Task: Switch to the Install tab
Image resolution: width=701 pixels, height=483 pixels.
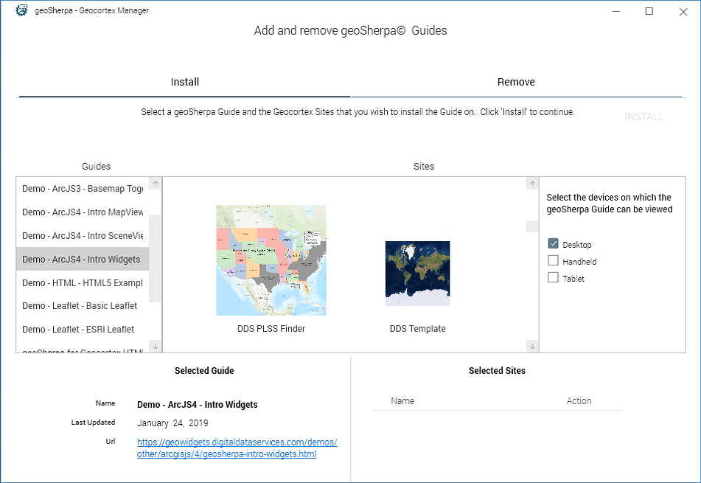Action: coord(184,82)
